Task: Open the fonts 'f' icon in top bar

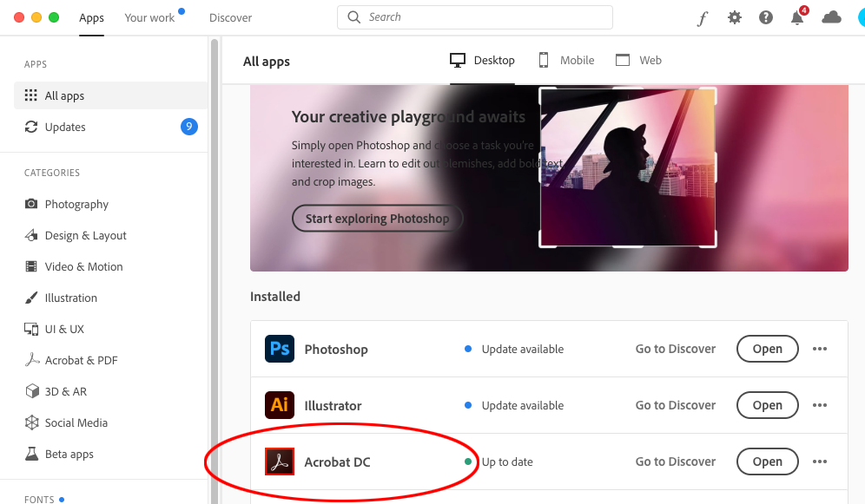Action: (x=703, y=18)
